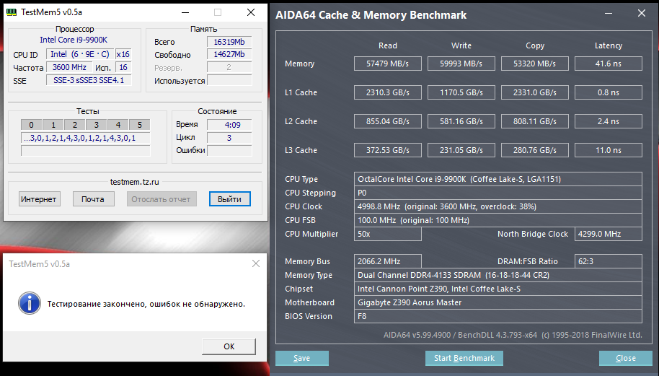Select test cell number 0 in Тесты
Screen dimensions: 659x376
pos(31,125)
